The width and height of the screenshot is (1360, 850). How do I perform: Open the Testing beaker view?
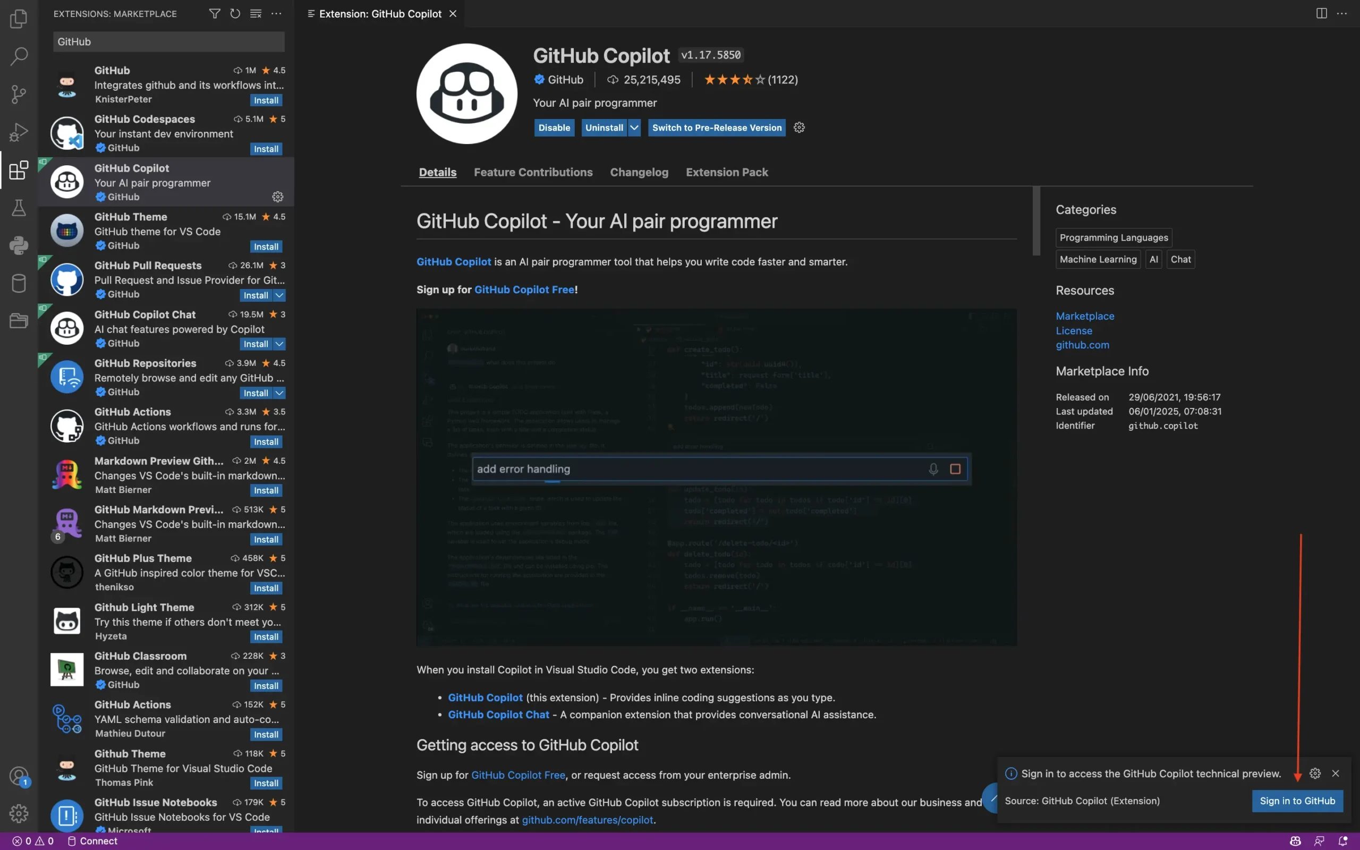point(19,208)
